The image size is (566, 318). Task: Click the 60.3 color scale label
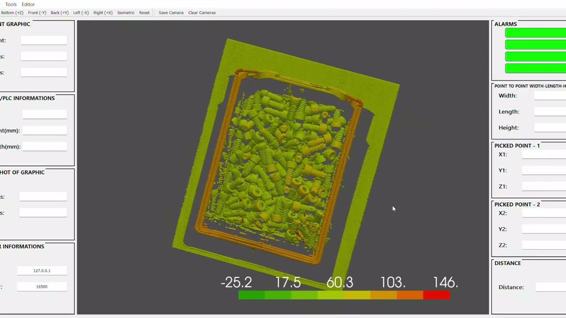pyautogui.click(x=340, y=282)
